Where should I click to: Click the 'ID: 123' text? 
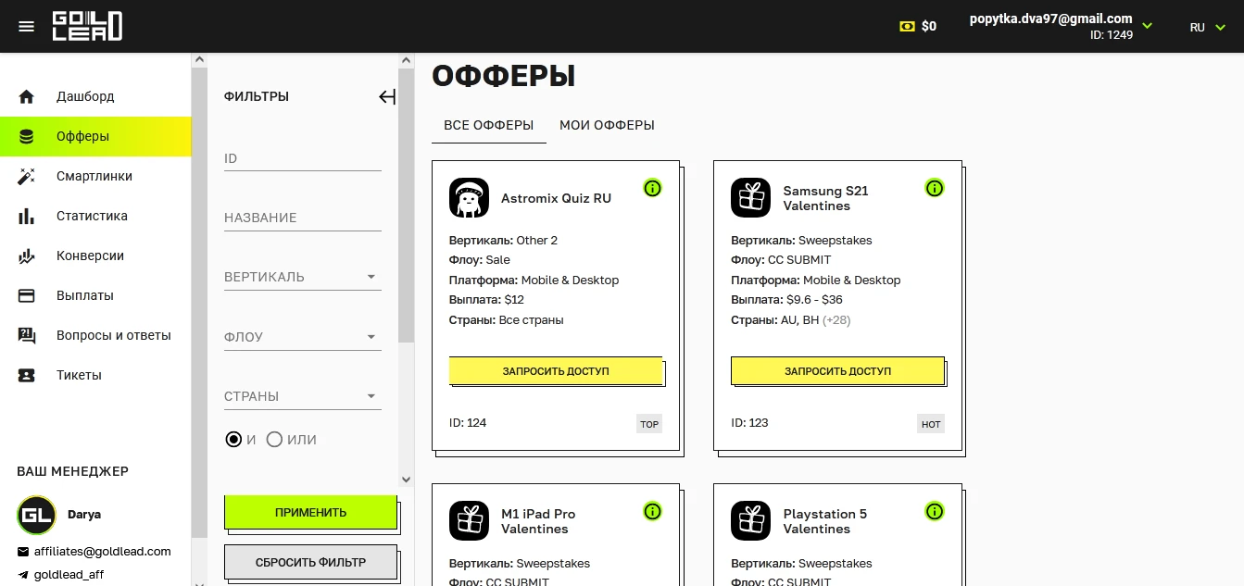[749, 423]
